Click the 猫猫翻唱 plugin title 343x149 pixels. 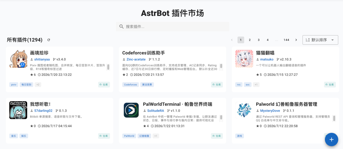tap(265, 53)
